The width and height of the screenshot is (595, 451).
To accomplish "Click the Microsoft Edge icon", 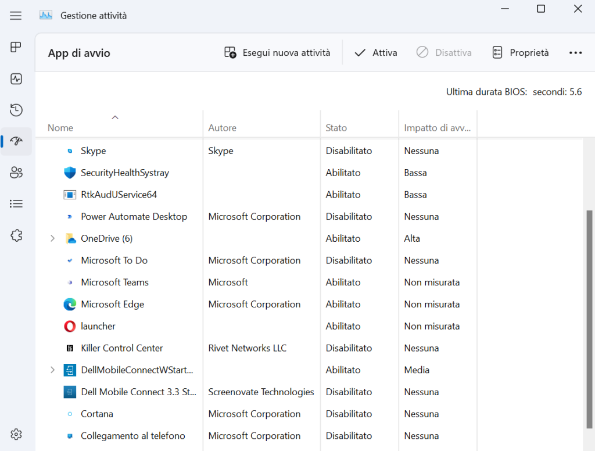I will click(70, 304).
